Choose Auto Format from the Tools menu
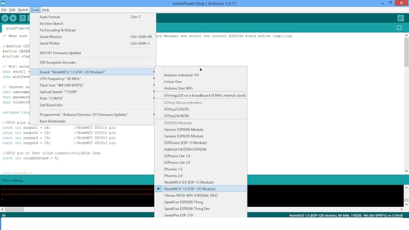 coord(93,17)
